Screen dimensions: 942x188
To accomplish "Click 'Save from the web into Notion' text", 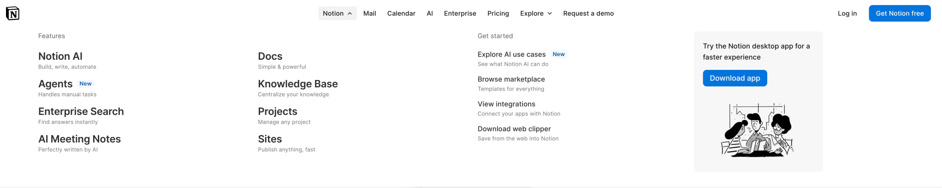I will point(518,138).
